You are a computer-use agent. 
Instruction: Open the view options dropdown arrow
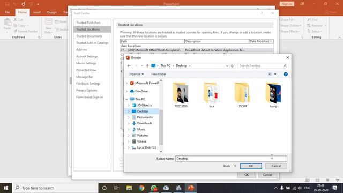(275, 74)
